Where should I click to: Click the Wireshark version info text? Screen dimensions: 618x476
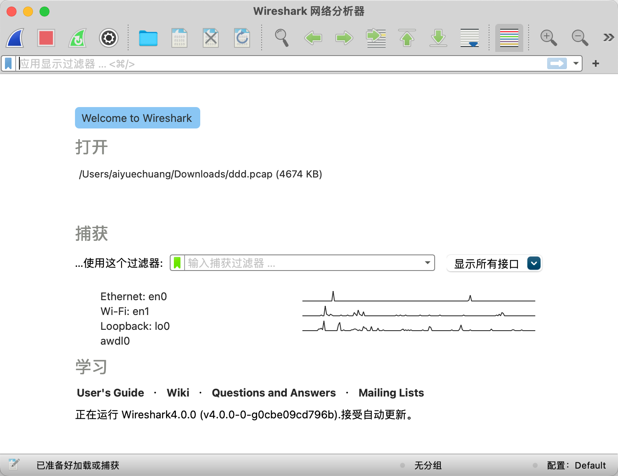244,415
